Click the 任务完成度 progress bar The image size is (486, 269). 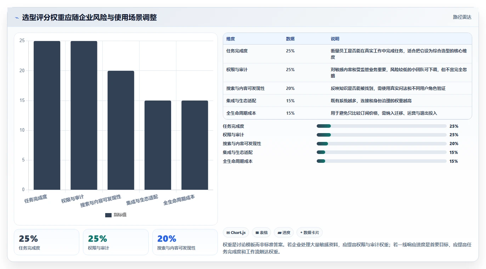382,126
